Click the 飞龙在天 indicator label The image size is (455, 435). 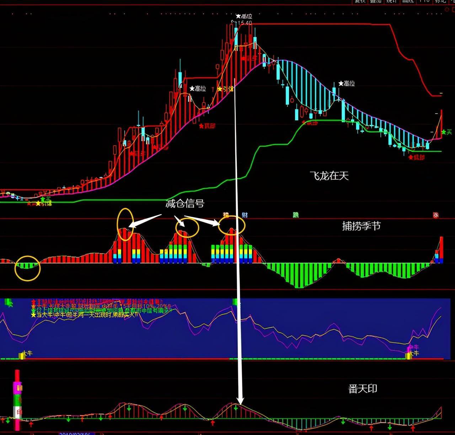pyautogui.click(x=329, y=175)
